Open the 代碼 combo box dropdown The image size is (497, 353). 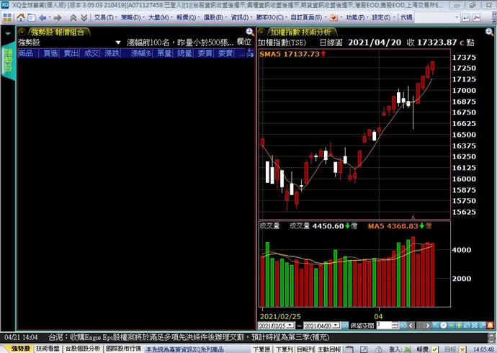tap(457, 18)
